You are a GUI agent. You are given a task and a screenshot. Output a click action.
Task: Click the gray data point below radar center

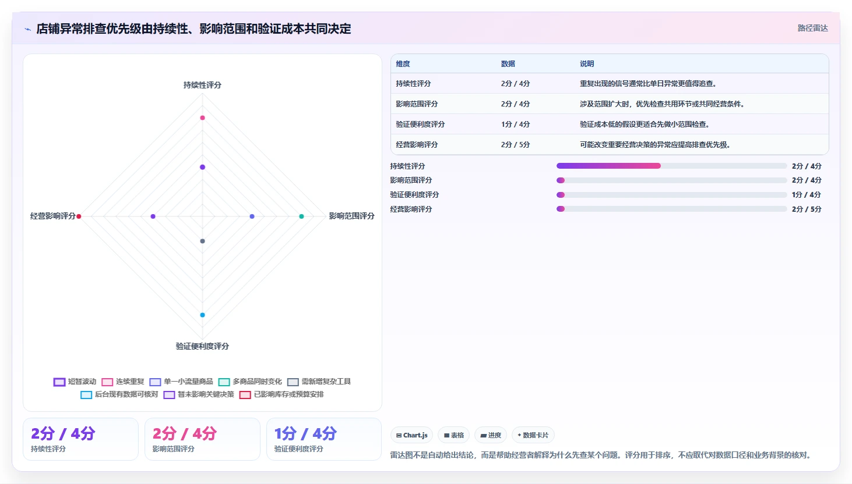point(203,241)
